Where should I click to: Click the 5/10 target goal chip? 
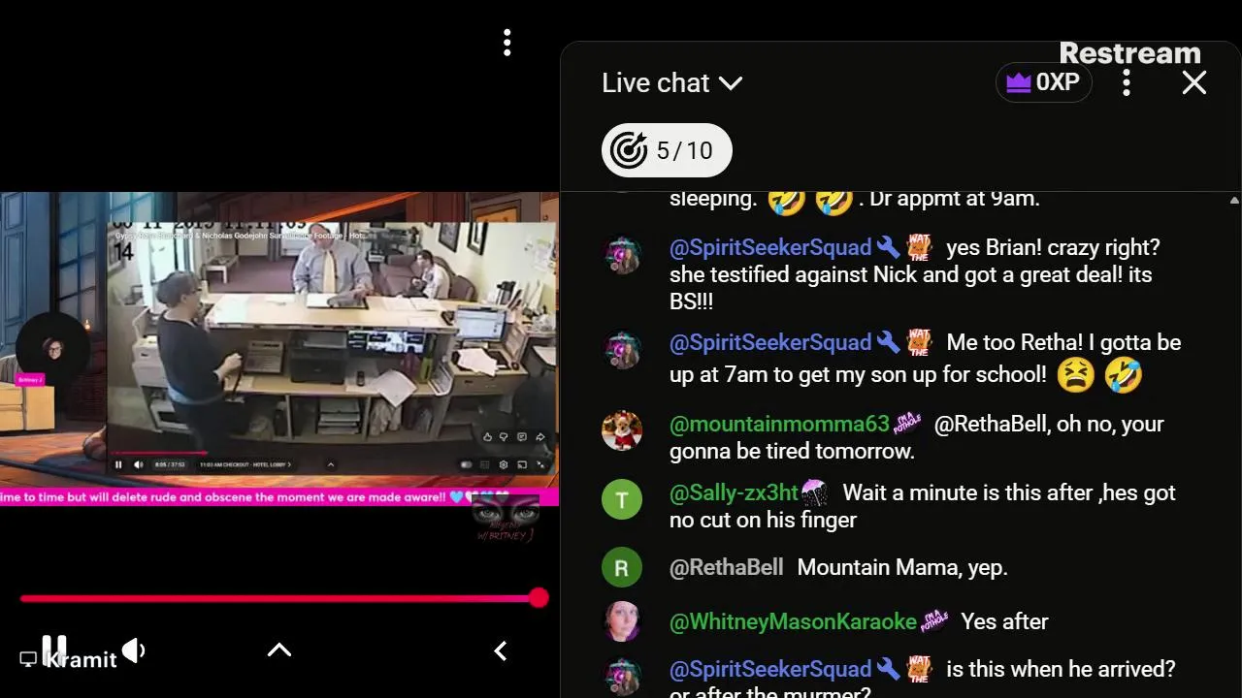click(x=667, y=150)
